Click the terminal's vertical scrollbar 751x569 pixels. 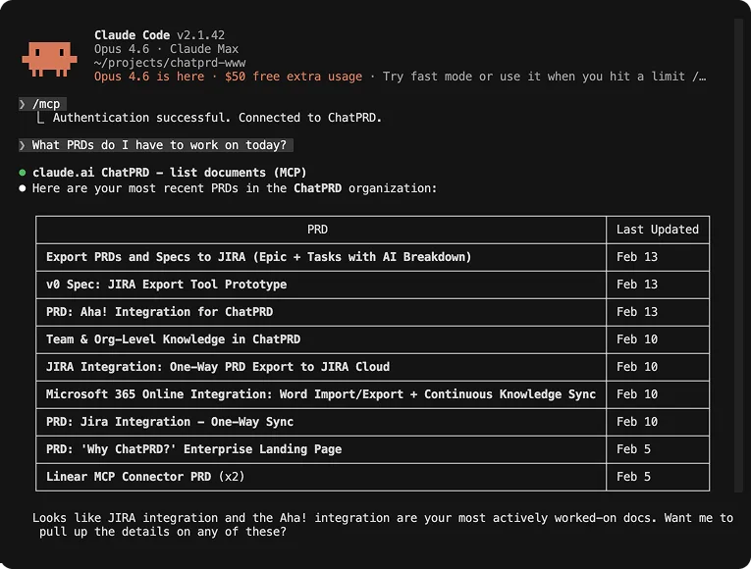pyautogui.click(x=738, y=255)
